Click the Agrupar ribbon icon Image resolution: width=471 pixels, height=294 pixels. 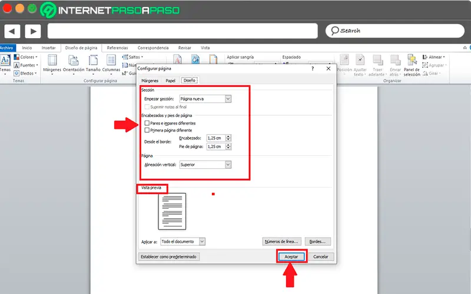point(434,65)
